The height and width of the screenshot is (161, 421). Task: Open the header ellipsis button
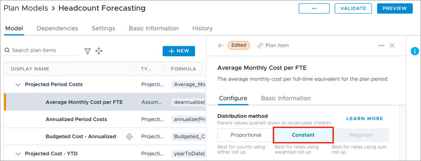[x=314, y=8]
